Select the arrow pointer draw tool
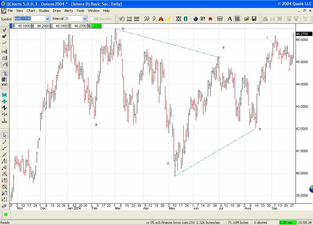Viewport: 313px width, 225px height. point(4,136)
